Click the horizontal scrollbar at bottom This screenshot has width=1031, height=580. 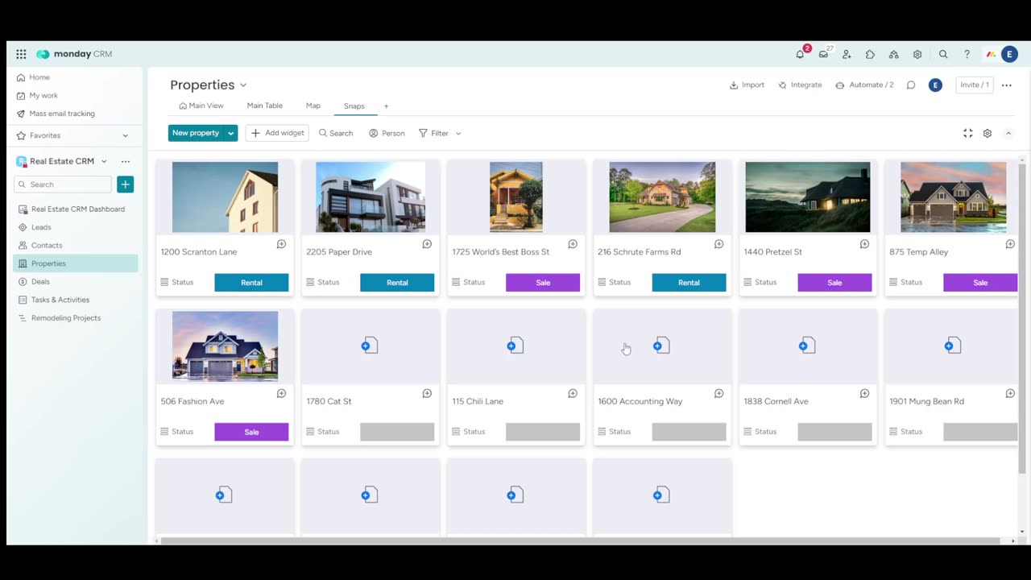click(580, 541)
